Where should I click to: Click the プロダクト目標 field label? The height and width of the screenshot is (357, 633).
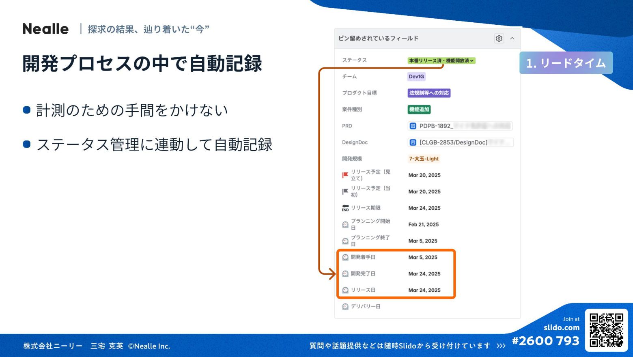[x=359, y=93]
